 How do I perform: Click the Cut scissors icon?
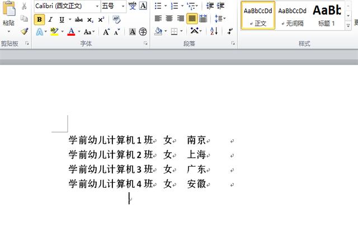coord(24,6)
